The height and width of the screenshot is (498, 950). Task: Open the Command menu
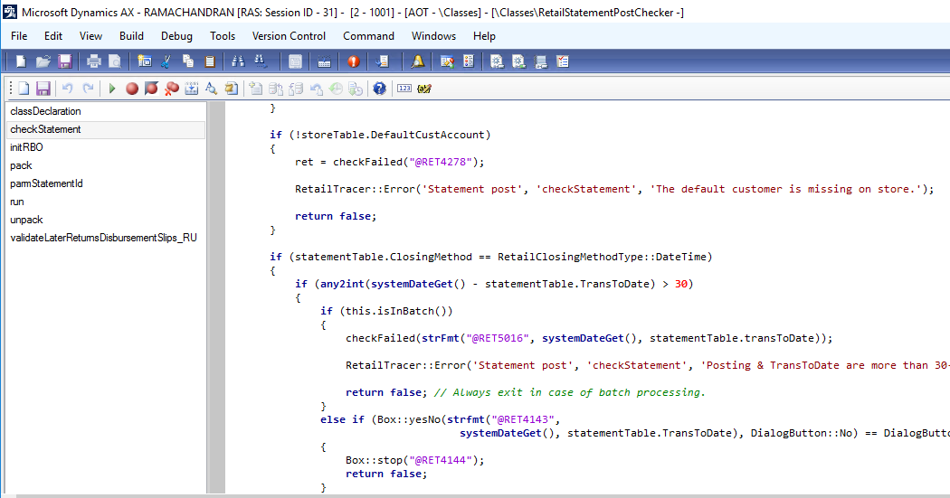pos(368,36)
